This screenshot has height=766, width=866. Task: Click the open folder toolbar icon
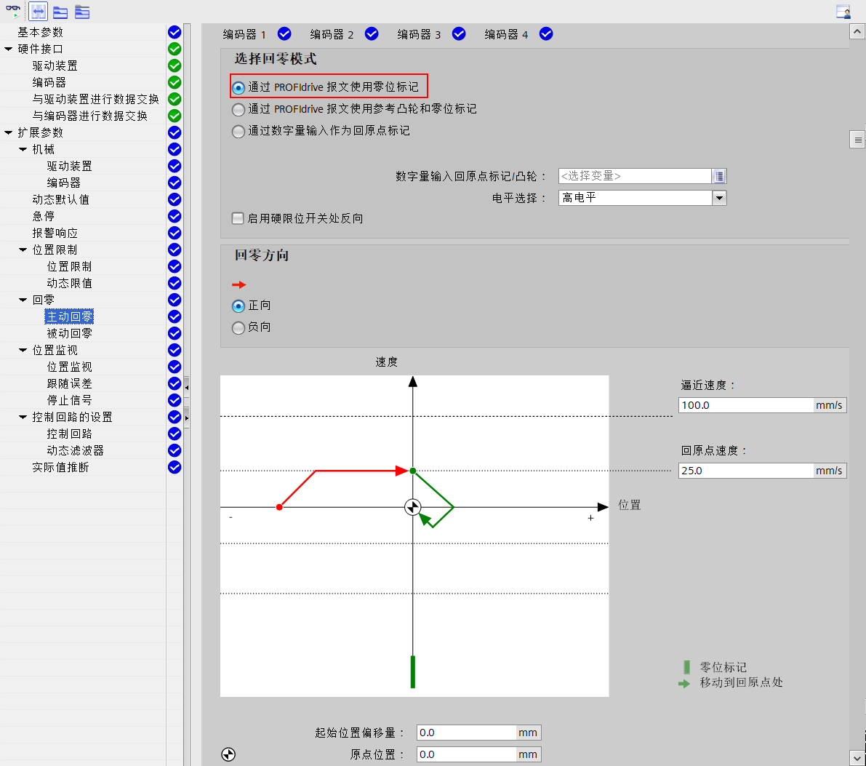coord(60,11)
